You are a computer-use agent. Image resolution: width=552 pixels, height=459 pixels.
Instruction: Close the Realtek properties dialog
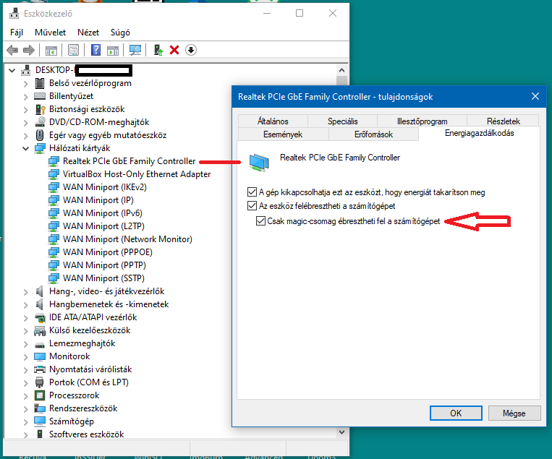535,96
